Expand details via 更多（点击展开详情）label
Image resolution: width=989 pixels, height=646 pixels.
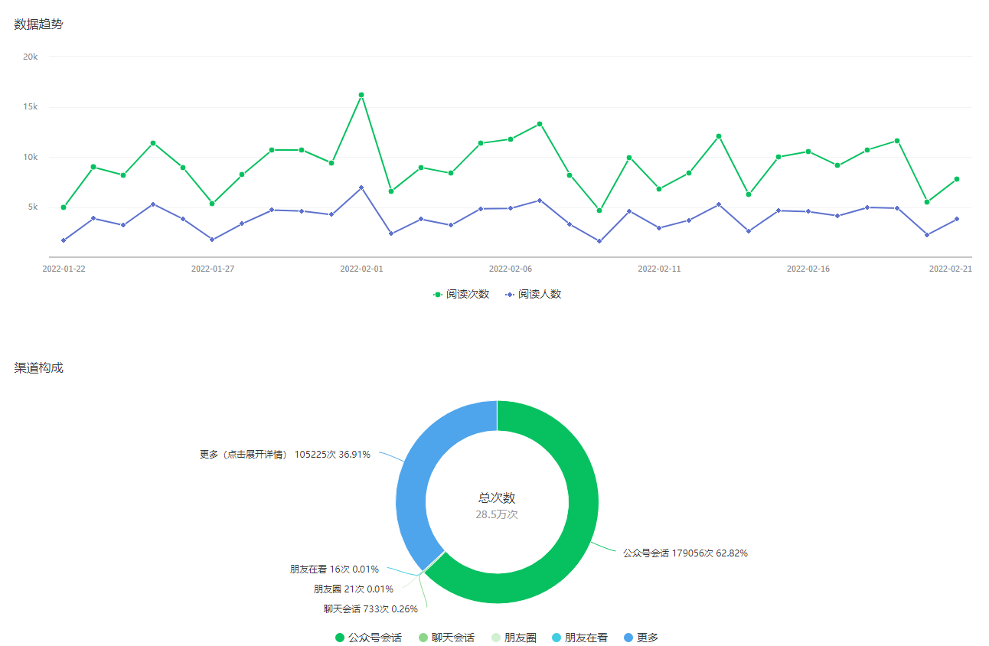pos(285,455)
